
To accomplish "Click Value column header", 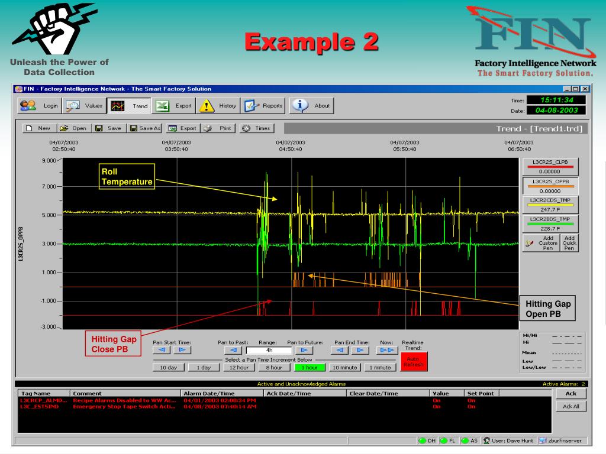I will coord(447,393).
